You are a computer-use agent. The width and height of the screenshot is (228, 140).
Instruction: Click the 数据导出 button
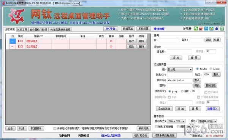point(128,29)
